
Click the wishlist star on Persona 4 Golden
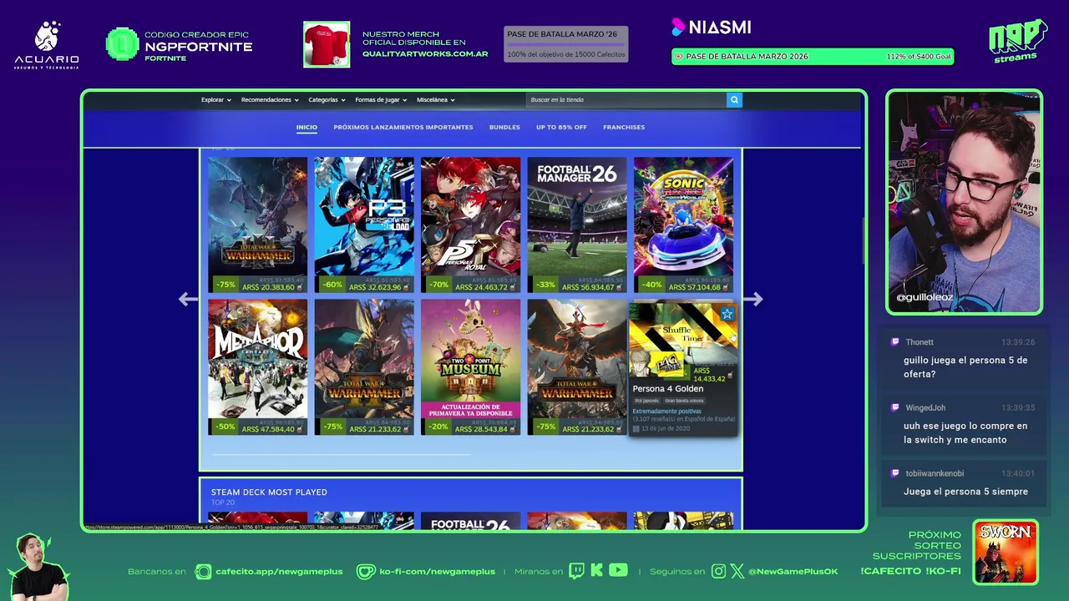pyautogui.click(x=727, y=314)
